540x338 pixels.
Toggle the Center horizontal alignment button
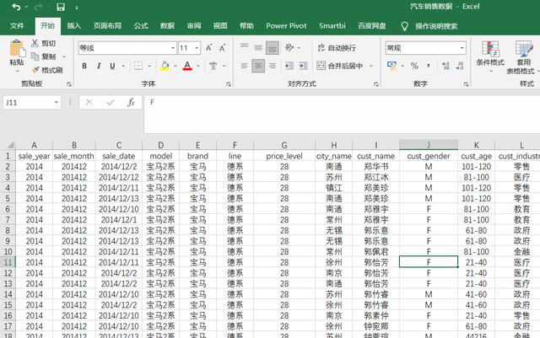[258, 66]
